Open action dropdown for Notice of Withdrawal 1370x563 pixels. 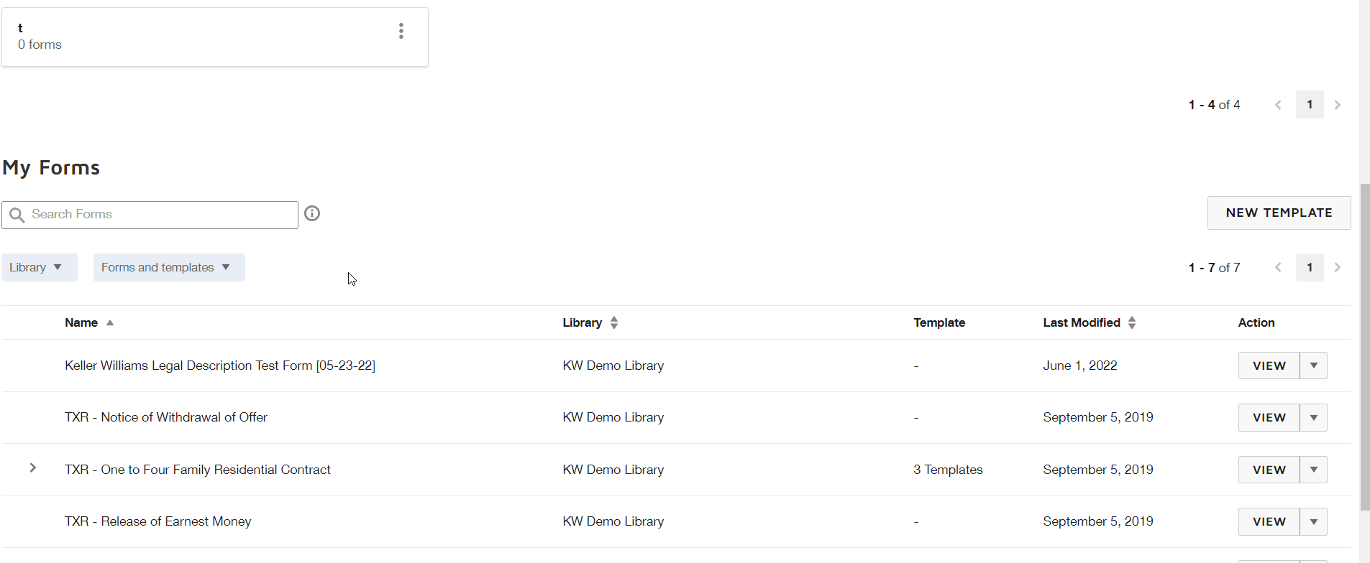coord(1314,417)
